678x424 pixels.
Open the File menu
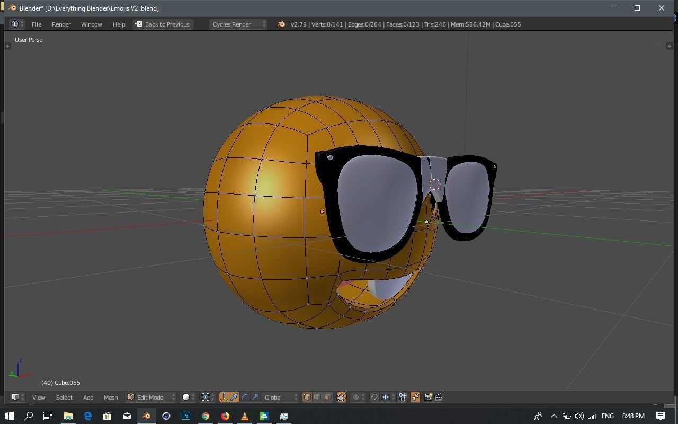pyautogui.click(x=37, y=24)
